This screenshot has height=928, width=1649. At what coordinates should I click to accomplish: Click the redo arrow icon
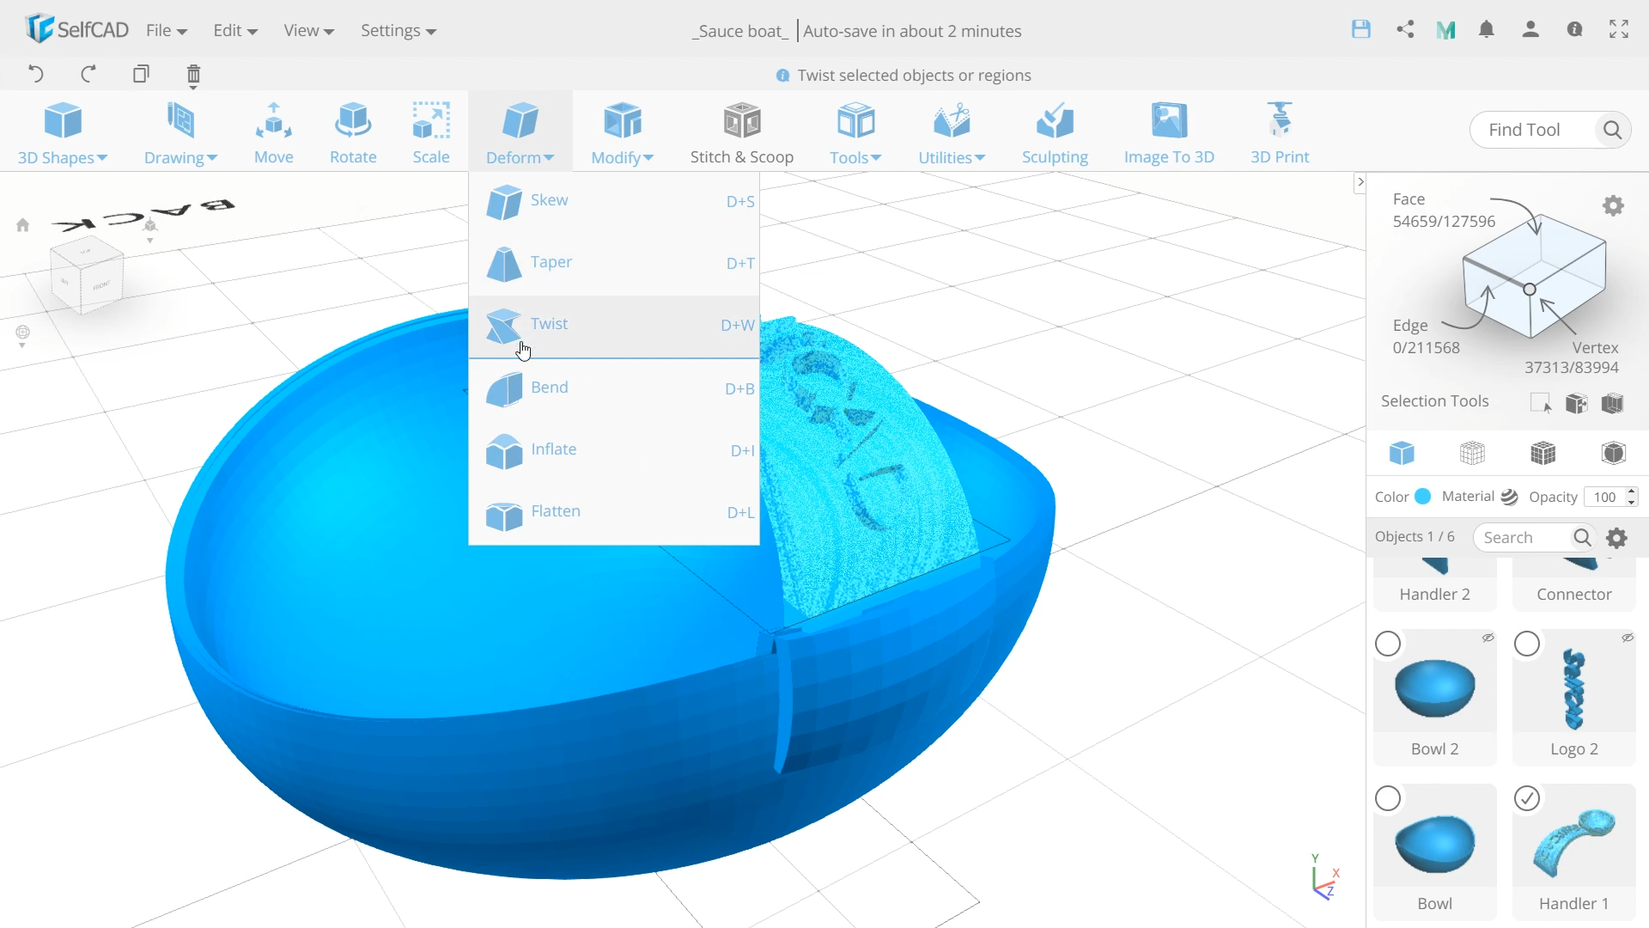tap(88, 74)
